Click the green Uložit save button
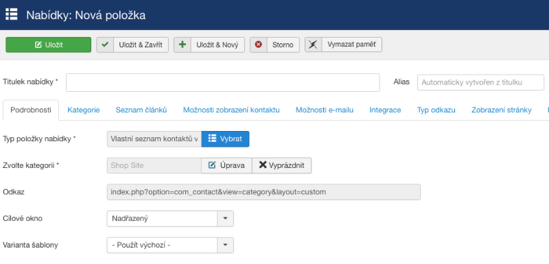The image size is (549, 264). point(48,45)
